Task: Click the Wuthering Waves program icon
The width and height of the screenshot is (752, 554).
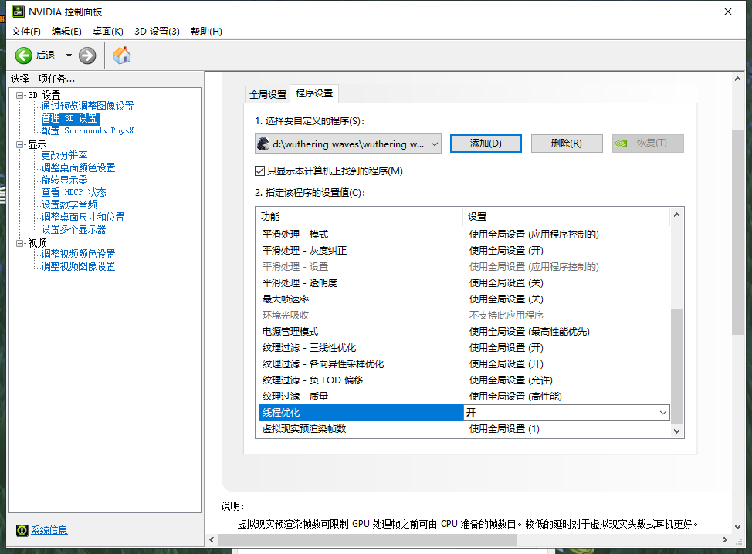Action: pos(263,144)
